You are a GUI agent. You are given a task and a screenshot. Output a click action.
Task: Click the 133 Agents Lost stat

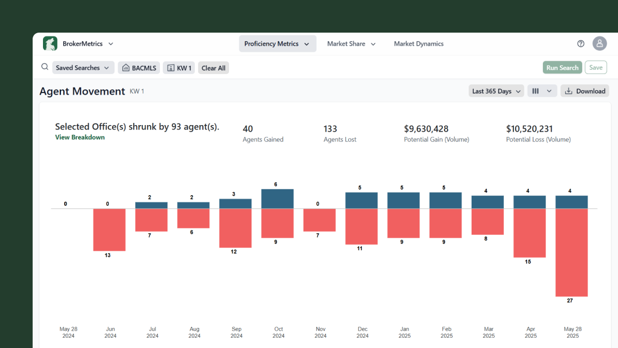340,134
